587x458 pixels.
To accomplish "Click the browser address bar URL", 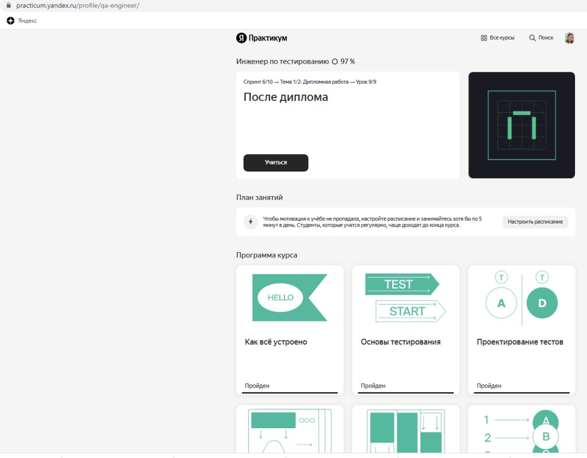I will pyautogui.click(x=77, y=6).
